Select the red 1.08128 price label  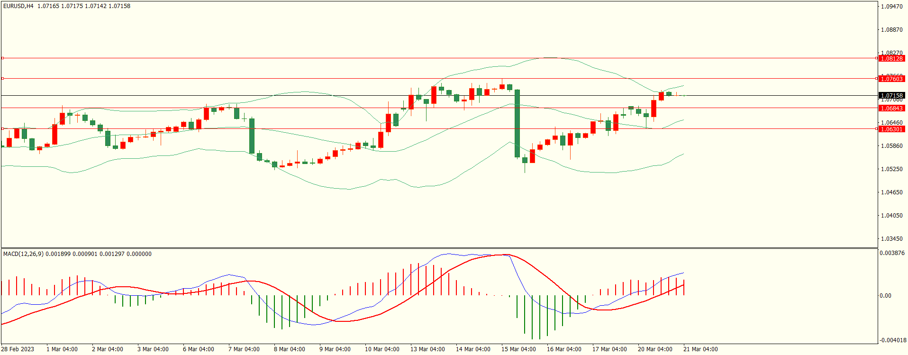[892, 58]
